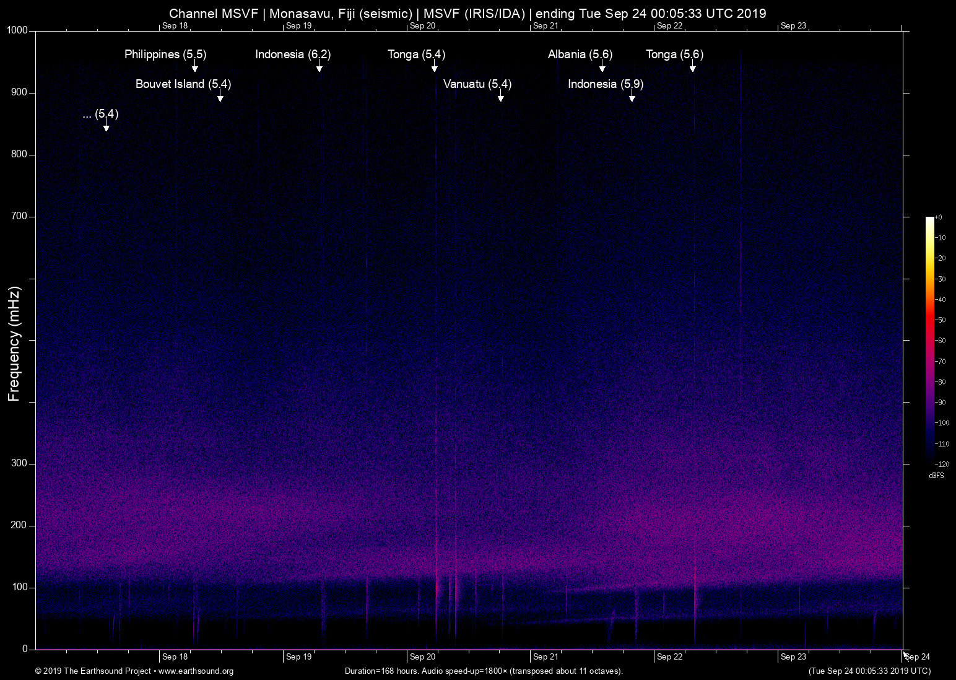Click the -50 value on the color scale
Viewport: 956px width, 680px height.
tap(941, 320)
